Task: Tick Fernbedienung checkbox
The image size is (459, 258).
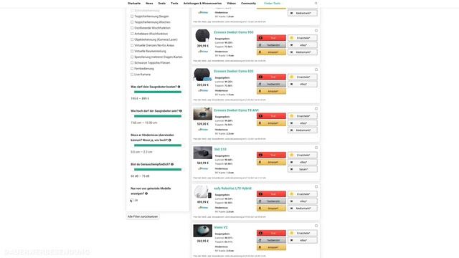Action: pos(132,69)
